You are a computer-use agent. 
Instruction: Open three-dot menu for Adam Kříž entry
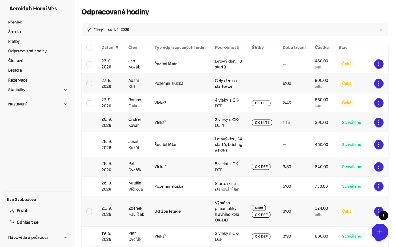pos(379,83)
